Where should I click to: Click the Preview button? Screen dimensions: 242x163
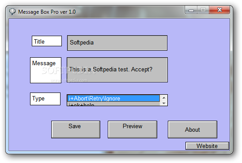coord(132,130)
